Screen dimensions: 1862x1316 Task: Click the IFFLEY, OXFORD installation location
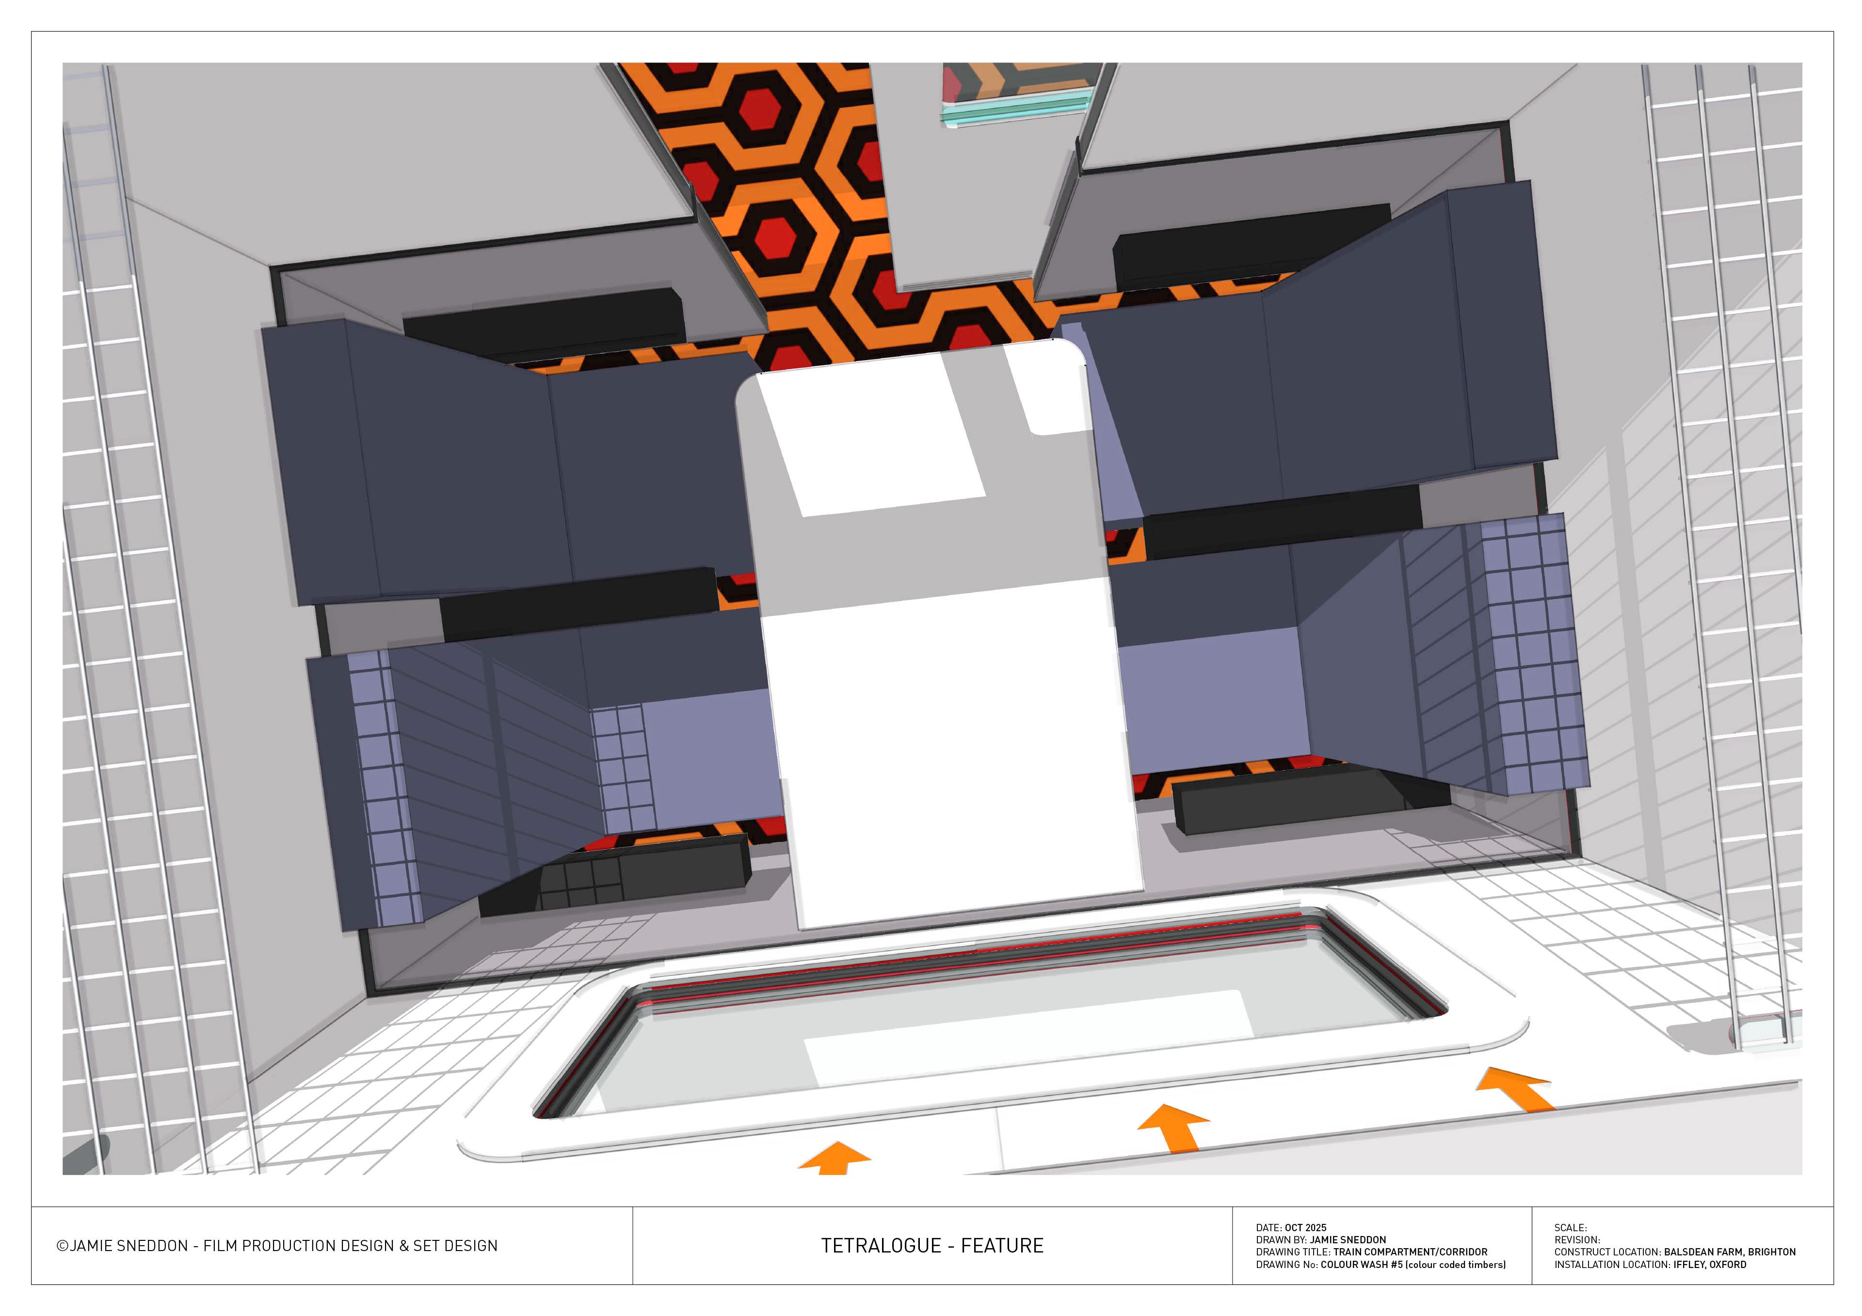click(1710, 1264)
